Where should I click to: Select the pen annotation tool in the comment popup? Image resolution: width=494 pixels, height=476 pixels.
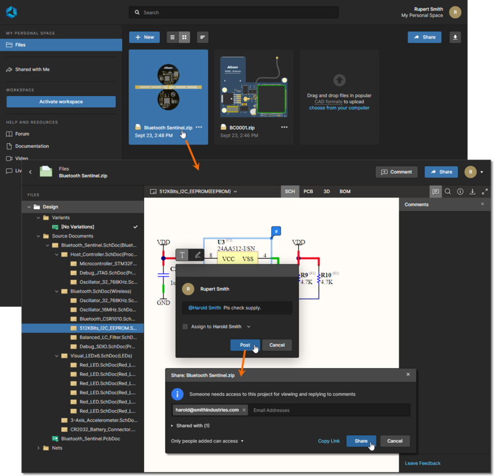pyautogui.click(x=198, y=254)
